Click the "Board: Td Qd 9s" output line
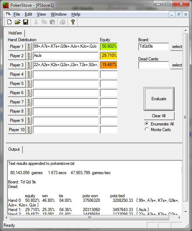This screenshot has height=231, width=192. point(22,182)
